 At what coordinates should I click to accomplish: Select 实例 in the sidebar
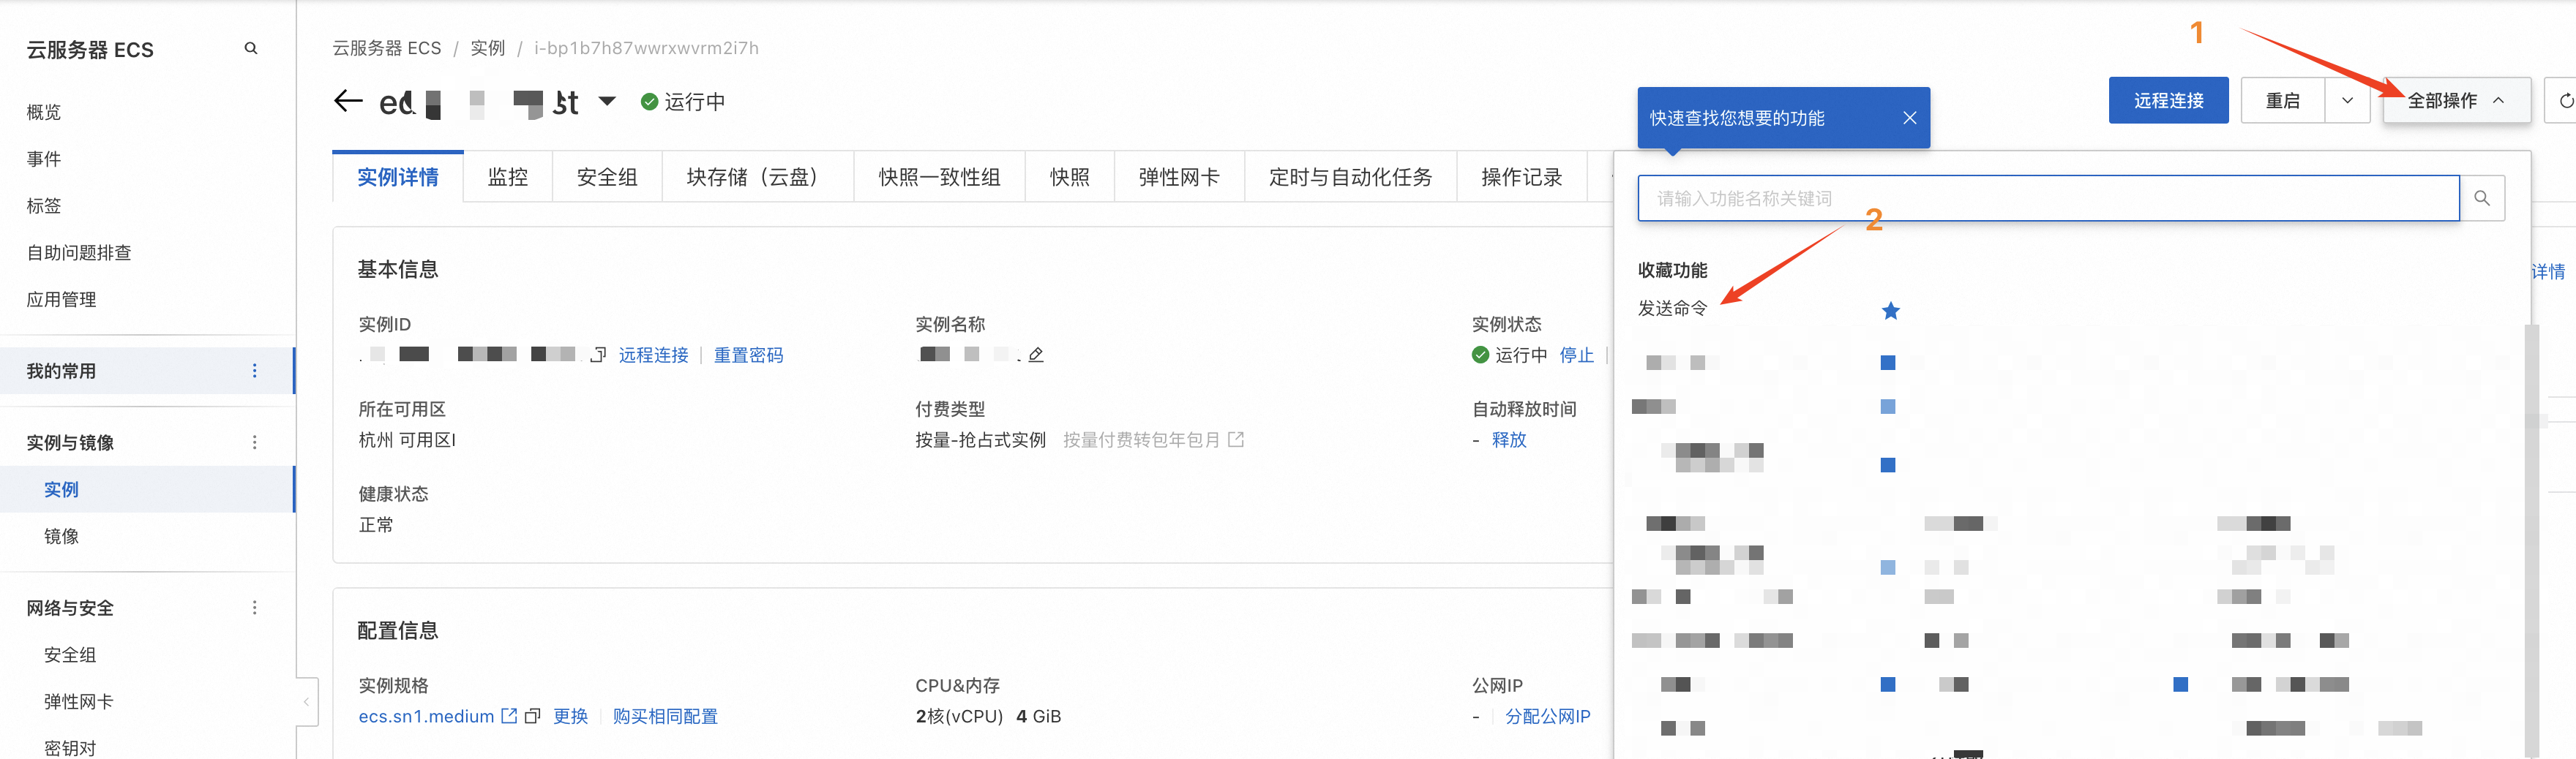coord(147,489)
